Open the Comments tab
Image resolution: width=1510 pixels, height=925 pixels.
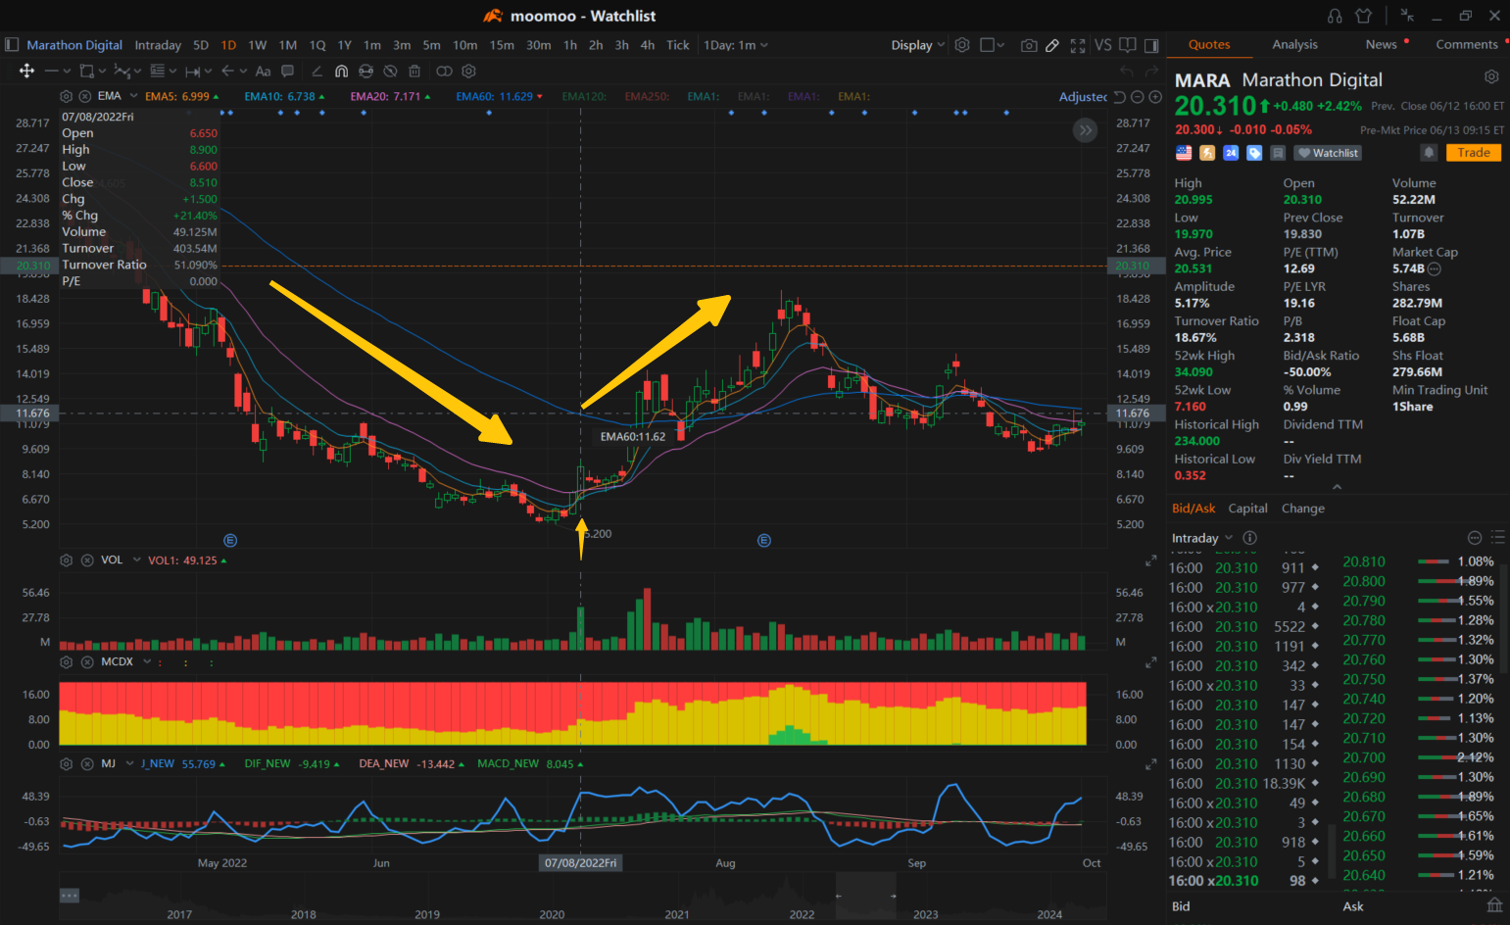tap(1466, 44)
